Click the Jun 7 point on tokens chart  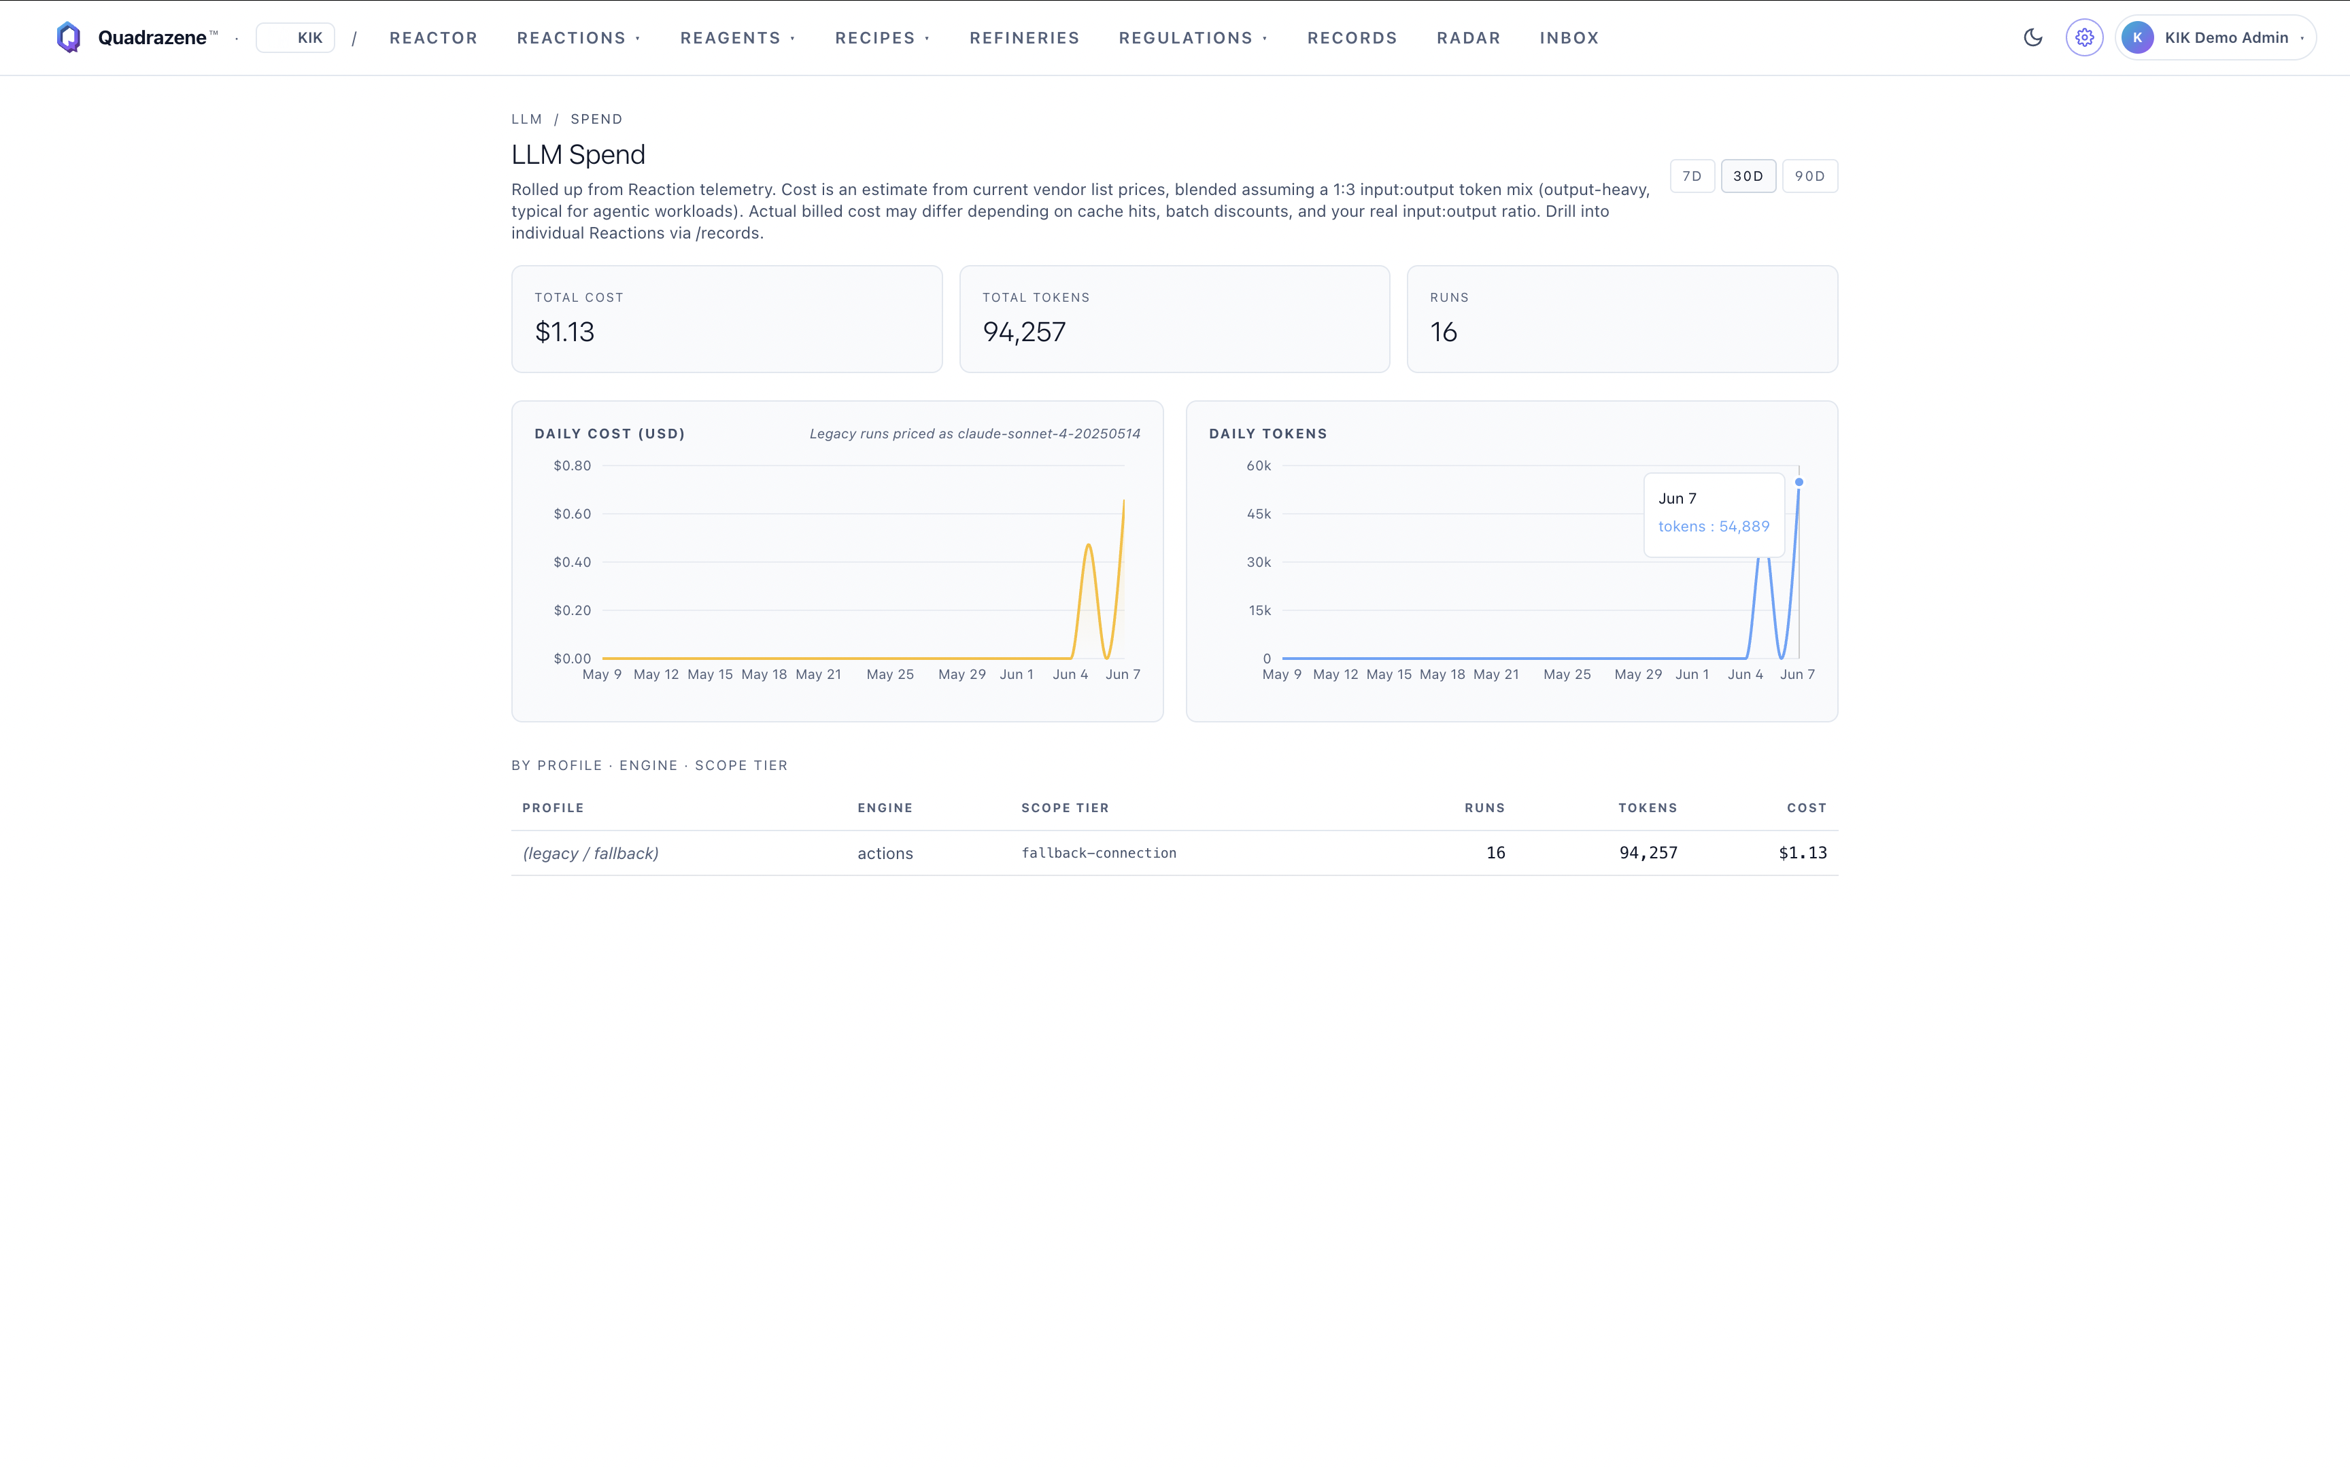tap(1799, 483)
